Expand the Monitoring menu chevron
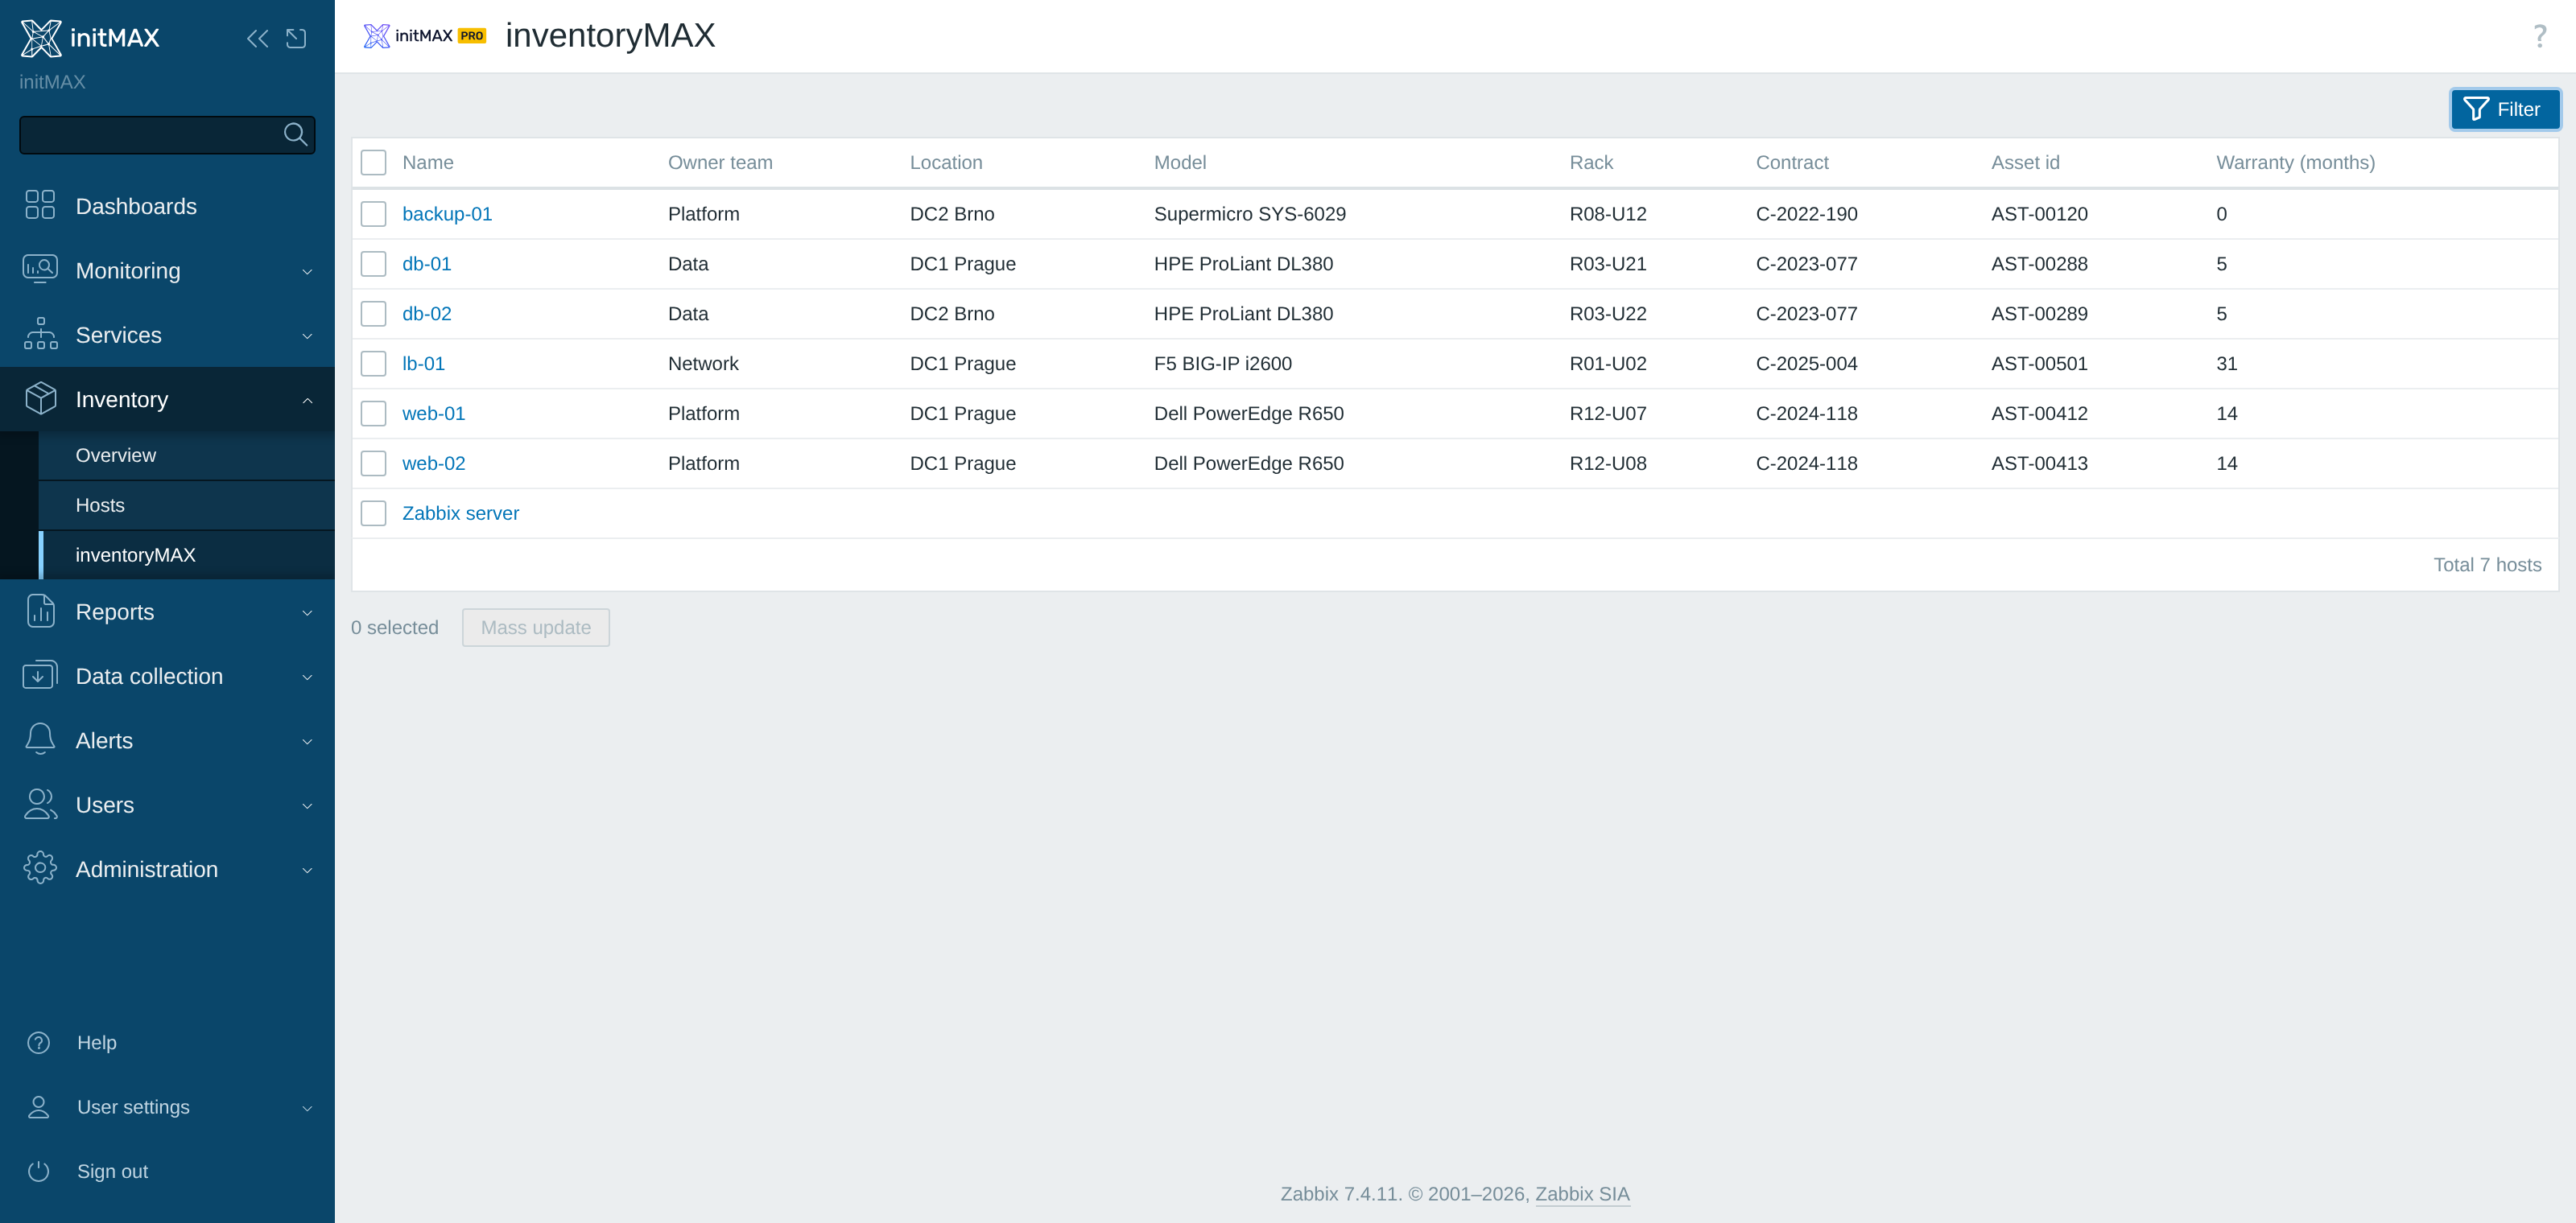 (307, 272)
